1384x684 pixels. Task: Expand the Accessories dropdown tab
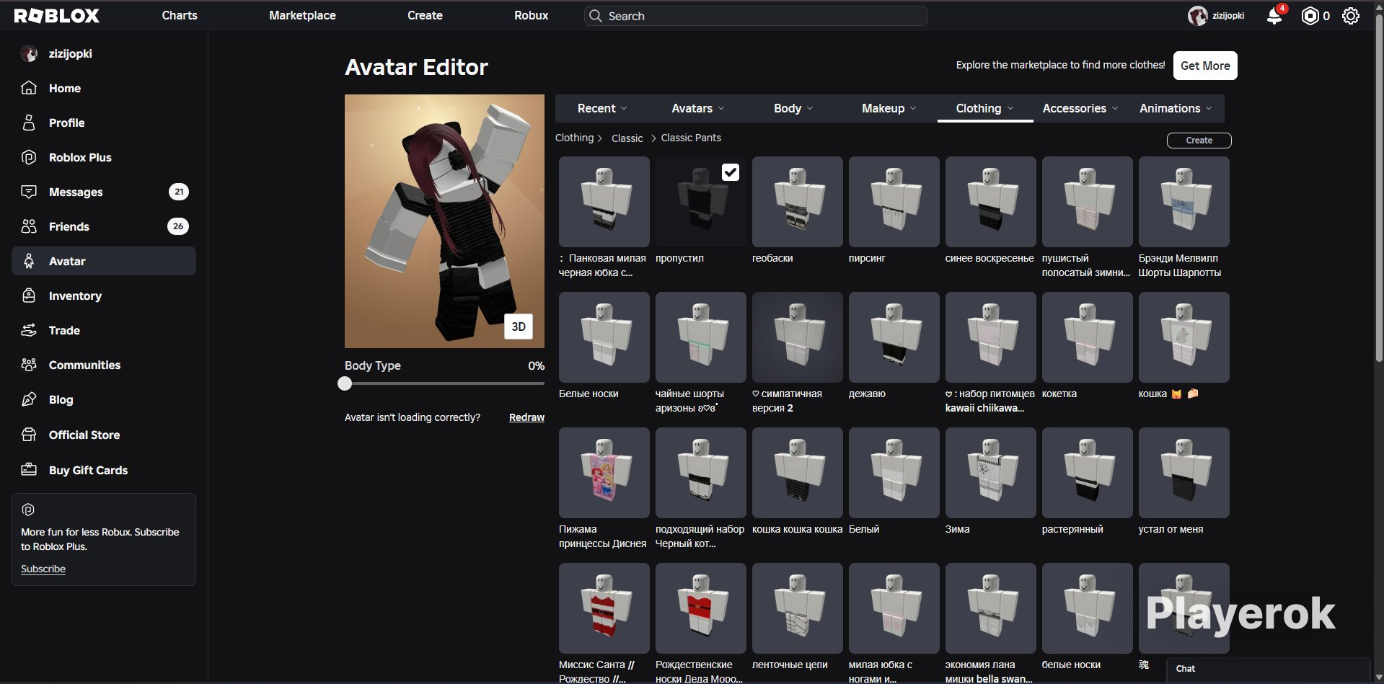click(x=1080, y=108)
